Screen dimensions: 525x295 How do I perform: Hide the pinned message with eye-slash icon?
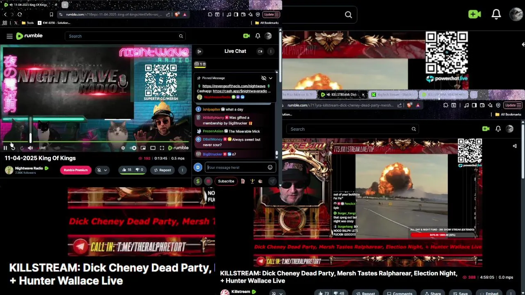(264, 78)
